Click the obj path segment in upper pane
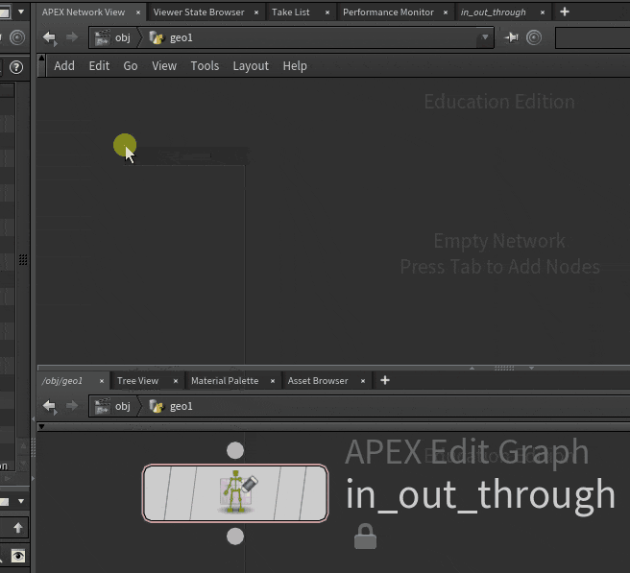The image size is (630, 573). pyautogui.click(x=113, y=37)
